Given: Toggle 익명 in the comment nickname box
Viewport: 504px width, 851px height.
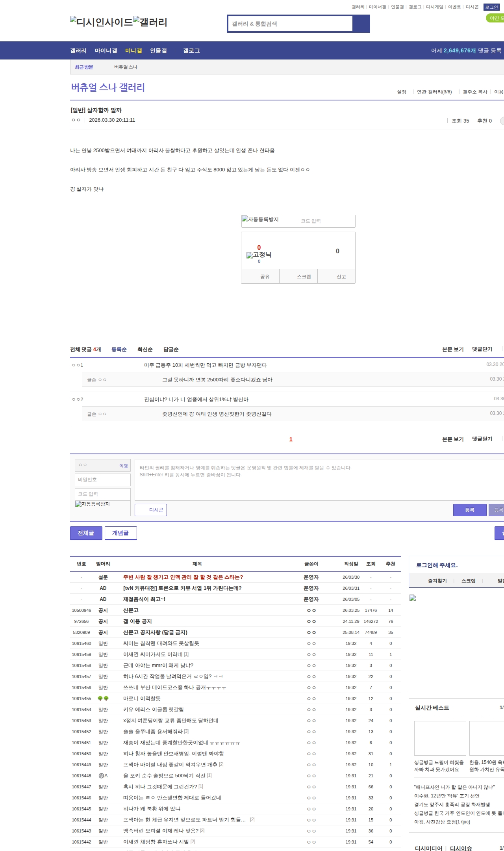Looking at the screenshot, I should (x=123, y=466).
